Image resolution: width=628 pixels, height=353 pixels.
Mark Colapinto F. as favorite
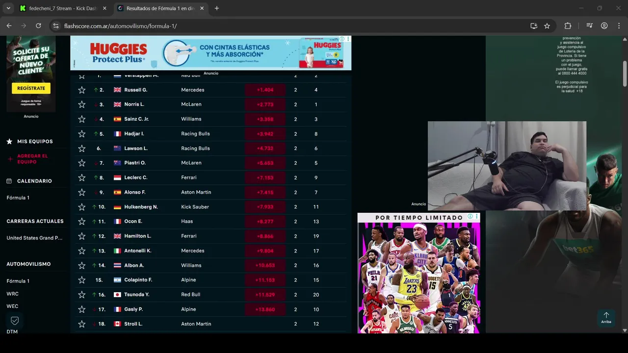[82, 280]
